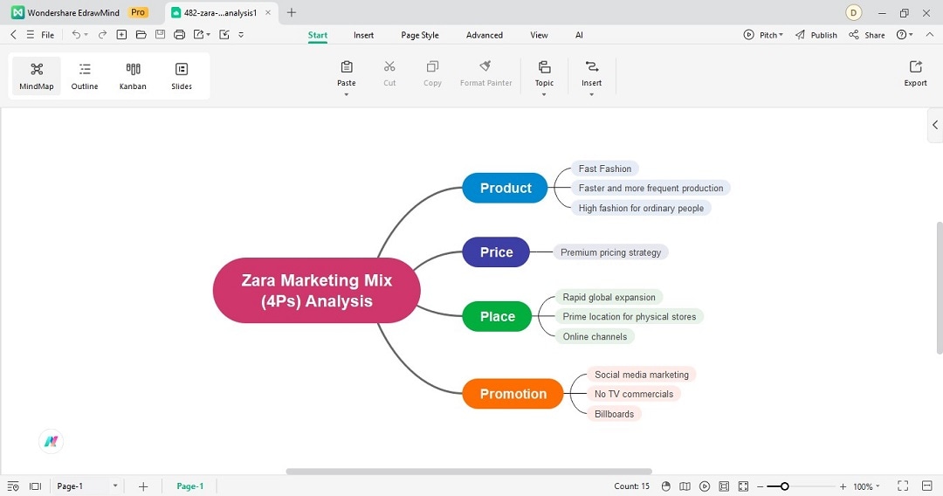Create a new document with plus icon
Viewport: 943px width, 496px height.
pyautogui.click(x=121, y=35)
